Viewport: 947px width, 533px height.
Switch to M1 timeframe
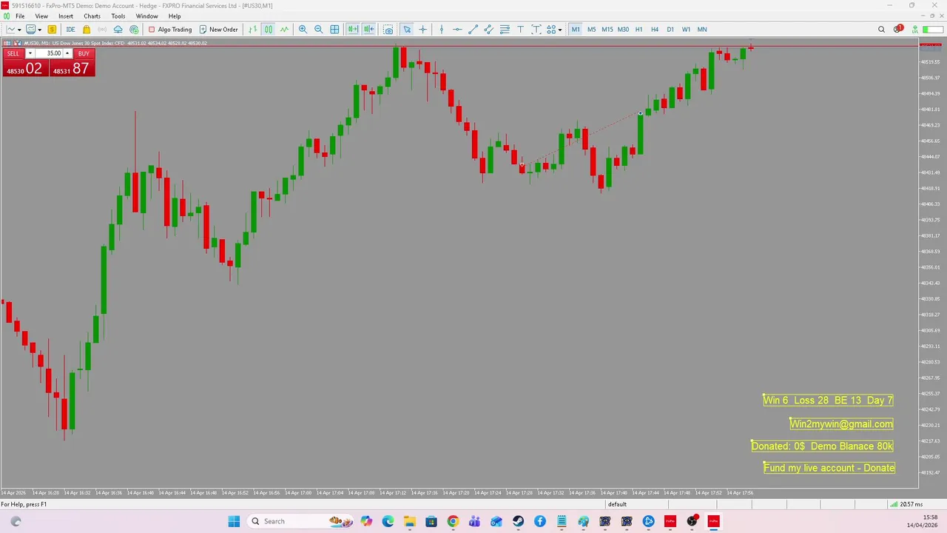tap(576, 30)
